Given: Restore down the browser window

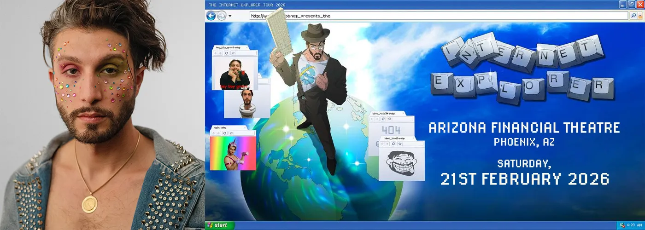Looking at the screenshot, I should pos(632,4).
